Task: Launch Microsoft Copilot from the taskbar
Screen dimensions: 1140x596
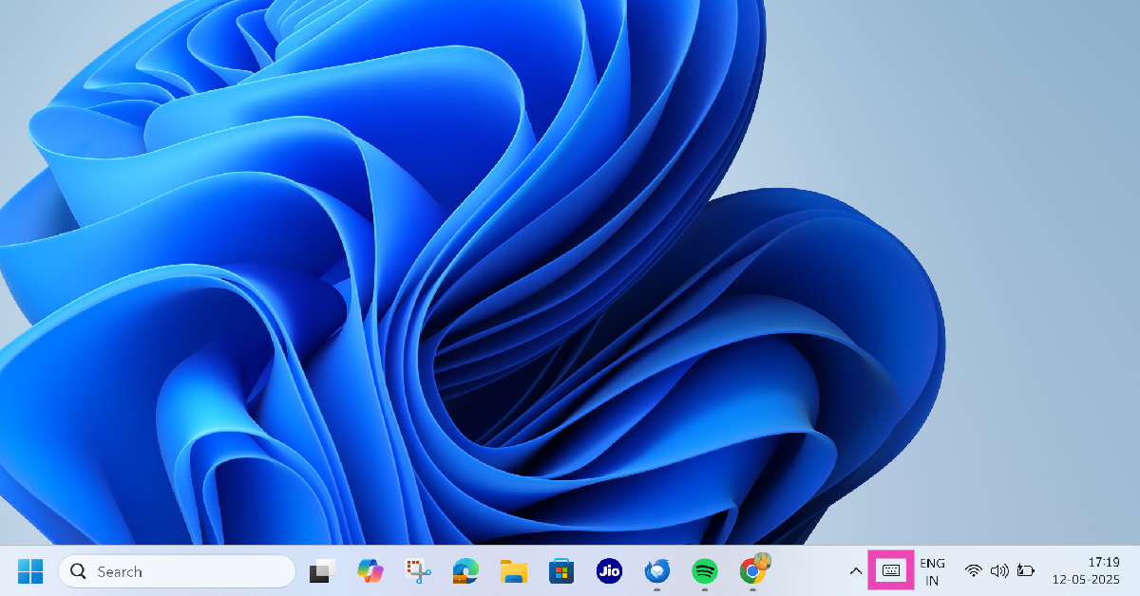Action: pos(370,571)
